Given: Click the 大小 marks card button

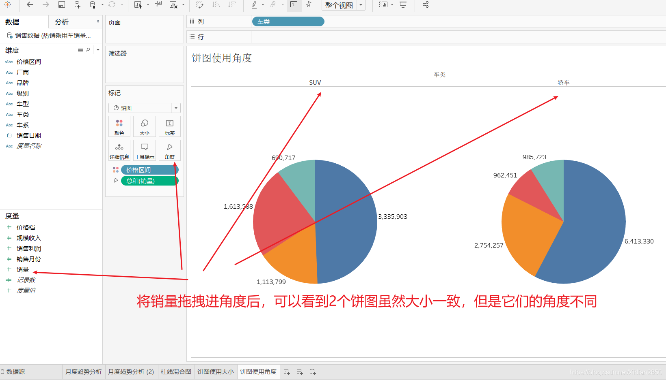Looking at the screenshot, I should pyautogui.click(x=145, y=127).
